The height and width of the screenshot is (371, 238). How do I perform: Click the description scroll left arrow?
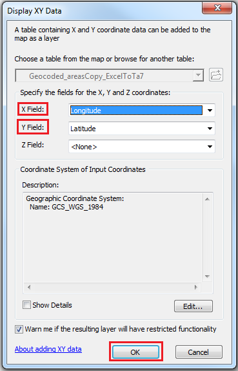(x=29, y=287)
